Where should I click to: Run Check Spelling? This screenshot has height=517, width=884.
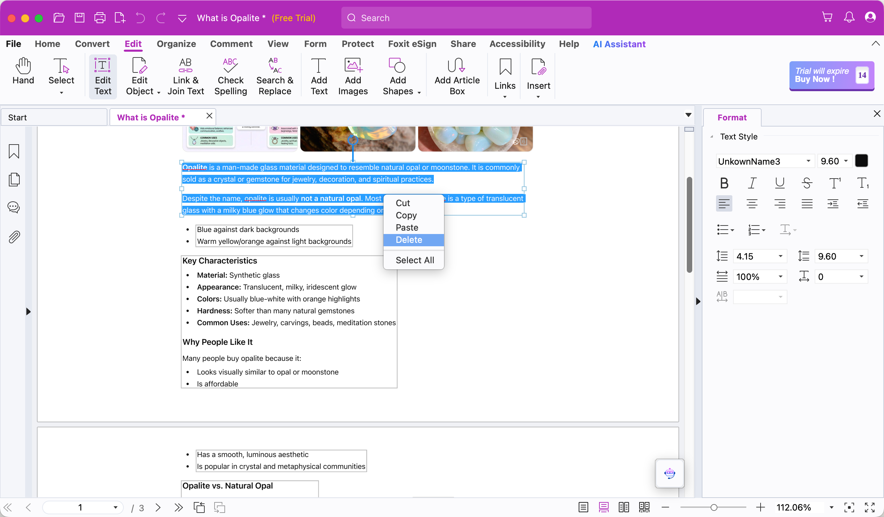point(231,77)
